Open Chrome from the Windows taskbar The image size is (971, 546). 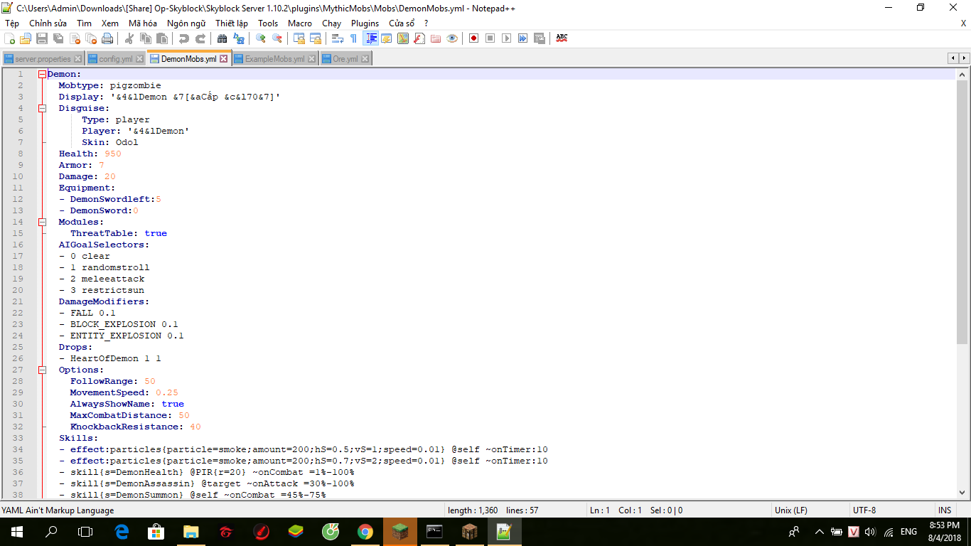pyautogui.click(x=365, y=532)
